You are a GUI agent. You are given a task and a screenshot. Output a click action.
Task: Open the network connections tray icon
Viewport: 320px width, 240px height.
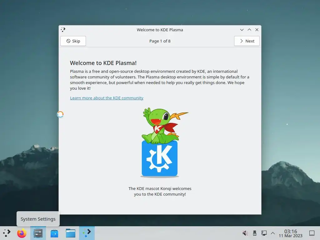point(264,233)
